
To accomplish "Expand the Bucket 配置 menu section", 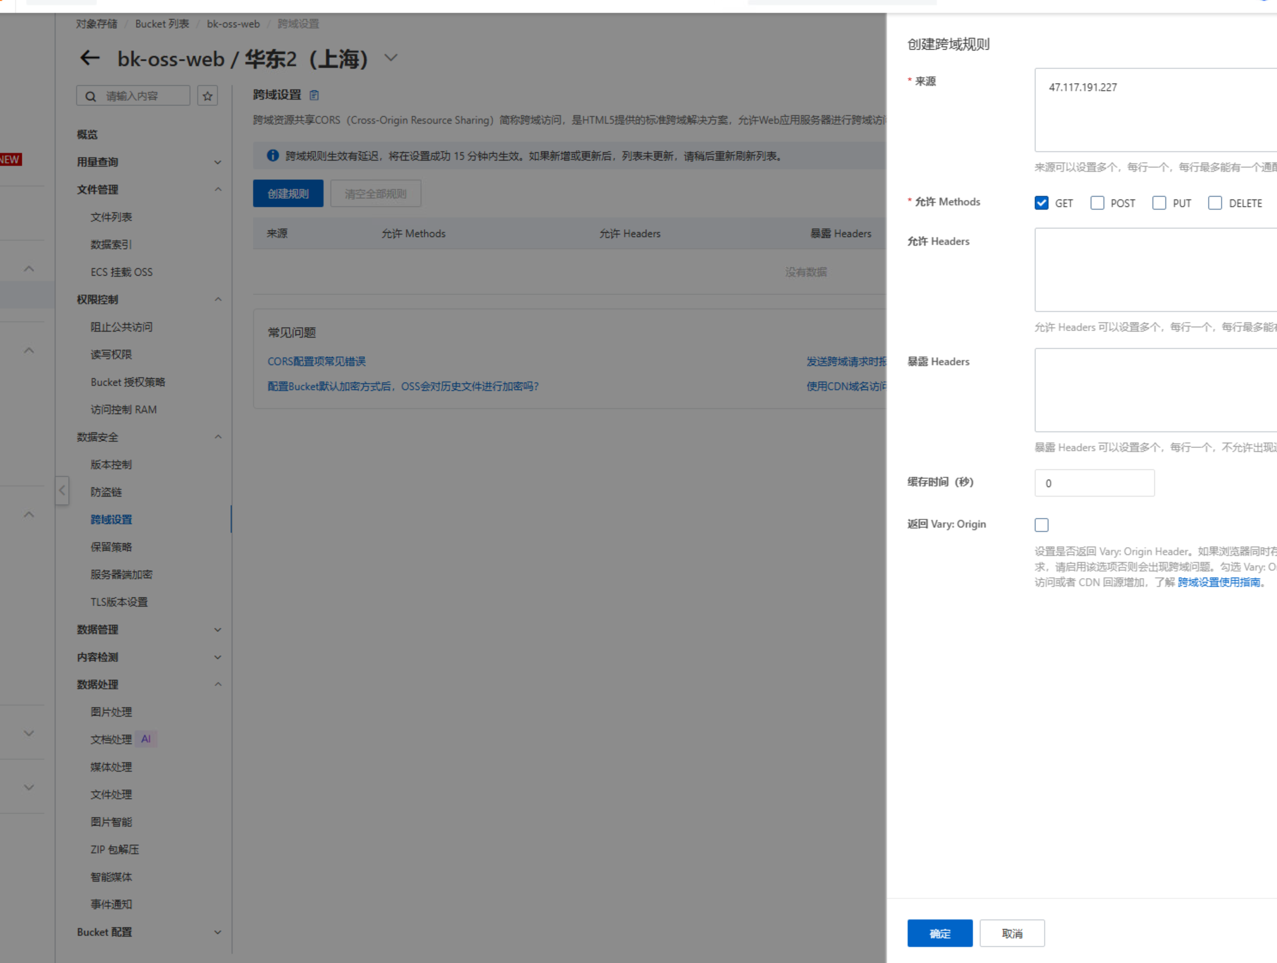I will (218, 932).
